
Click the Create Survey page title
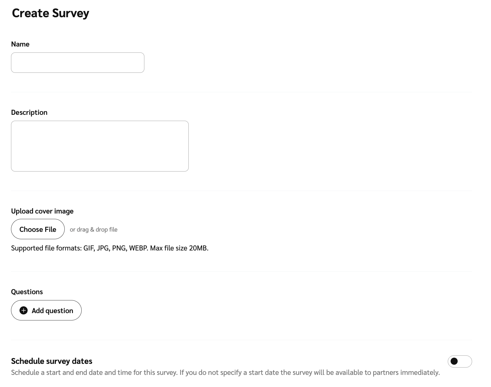coord(51,13)
